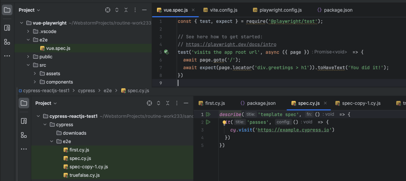The width and height of the screenshot is (406, 181).
Task: Click Collapse All icon in top Project panel
Action: [x=126, y=10]
